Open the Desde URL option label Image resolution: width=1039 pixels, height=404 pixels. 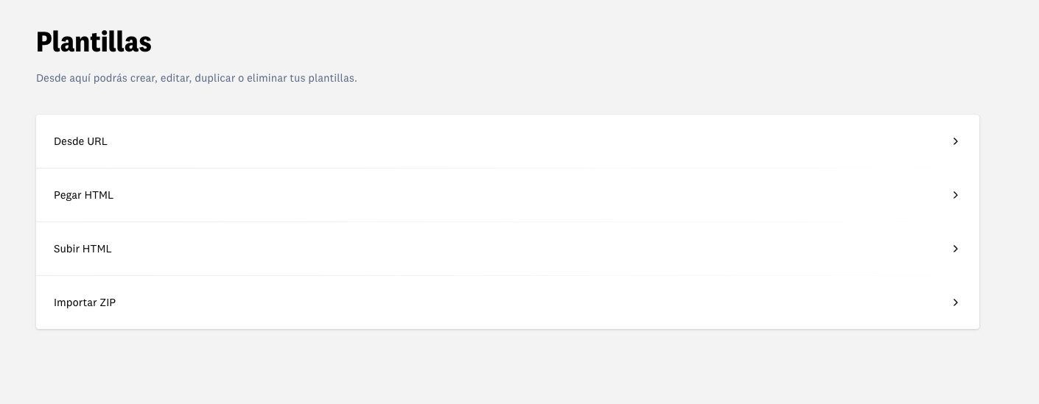[x=80, y=141]
